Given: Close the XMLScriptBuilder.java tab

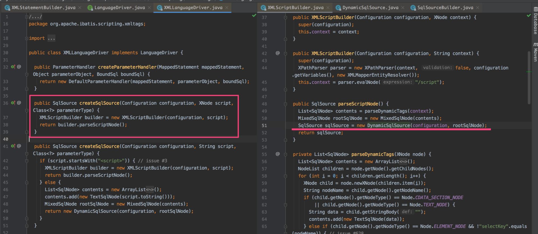Looking at the screenshot, I should click(328, 8).
